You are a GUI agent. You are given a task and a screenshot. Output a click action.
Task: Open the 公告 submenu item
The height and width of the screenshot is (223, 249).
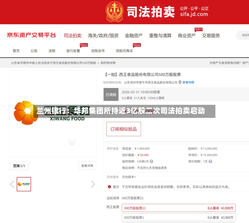[x=34, y=51]
